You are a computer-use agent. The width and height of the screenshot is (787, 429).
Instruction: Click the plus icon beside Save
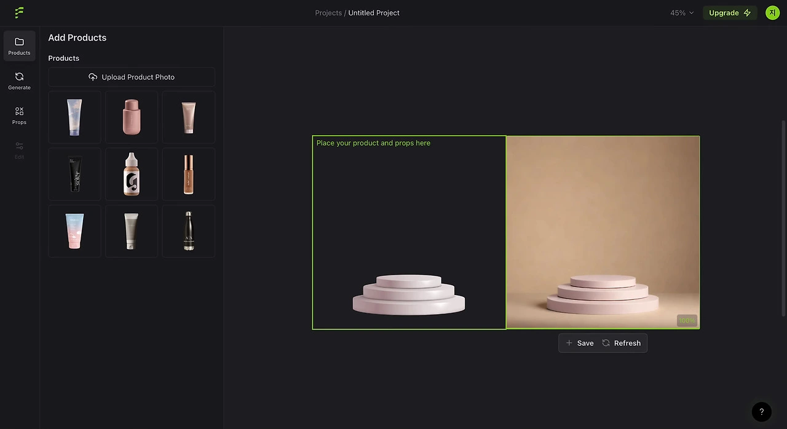tap(569, 343)
